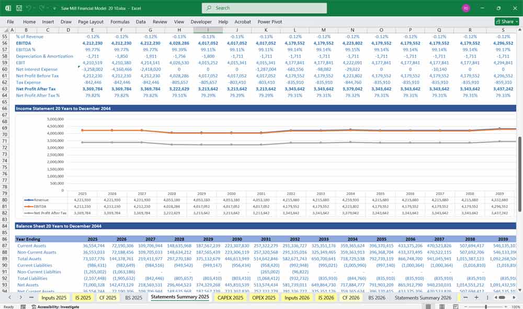Select the Page Break Preview icon
The image size is (523, 309).
(456, 306)
